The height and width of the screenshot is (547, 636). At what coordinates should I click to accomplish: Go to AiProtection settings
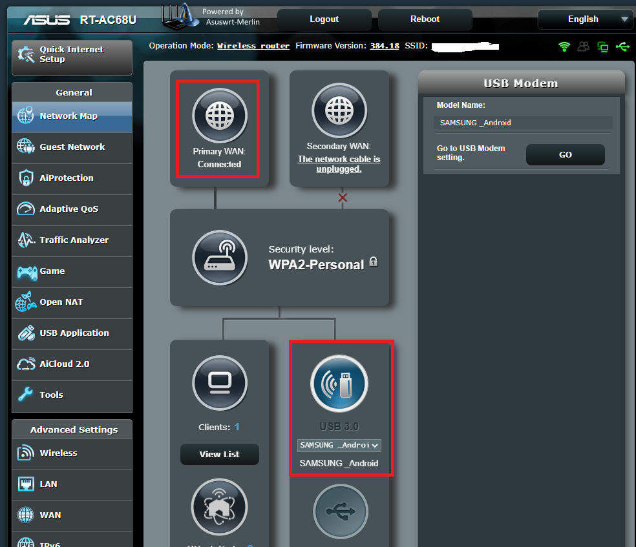tap(72, 179)
